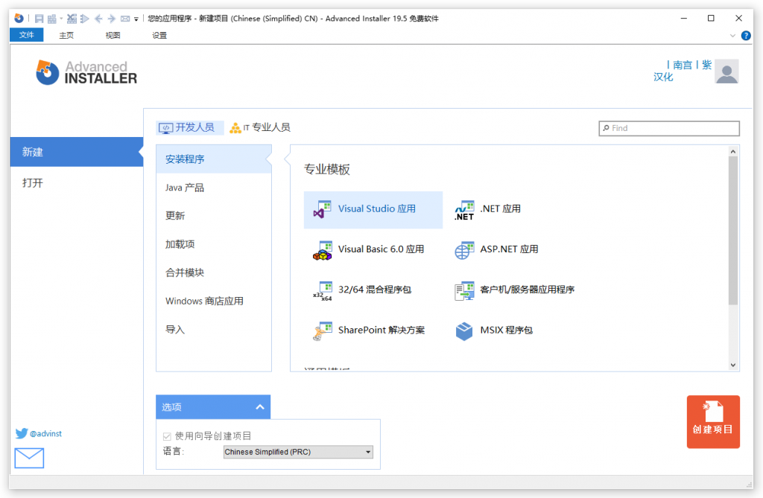Screen dimensions: 763x498
Task: Click the envelope icon at bottom left
Action: [x=28, y=458]
